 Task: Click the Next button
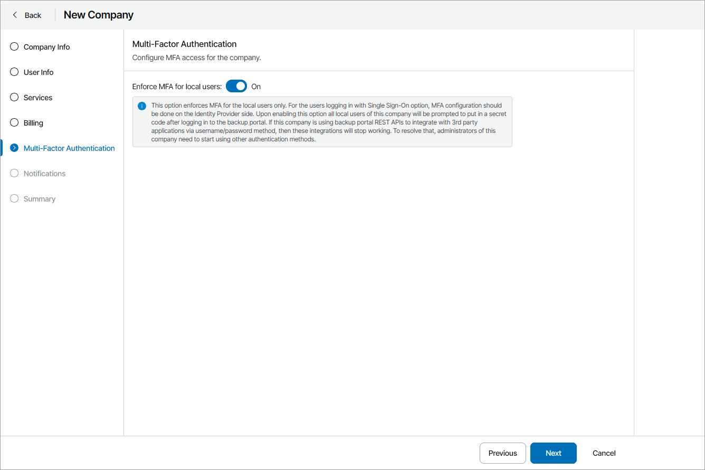553,453
